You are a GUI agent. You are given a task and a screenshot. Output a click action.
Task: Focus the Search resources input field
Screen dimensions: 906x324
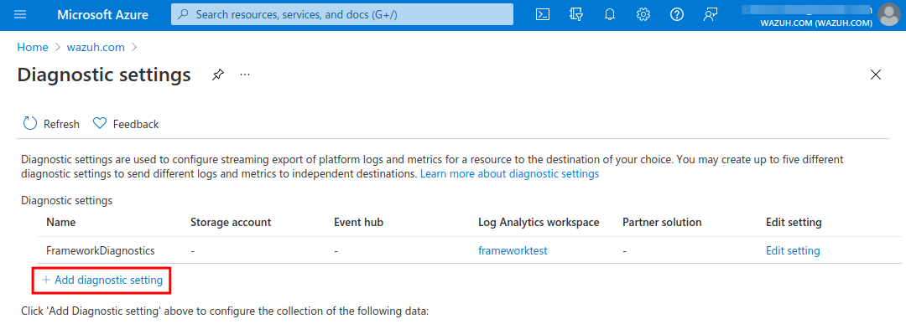(342, 14)
